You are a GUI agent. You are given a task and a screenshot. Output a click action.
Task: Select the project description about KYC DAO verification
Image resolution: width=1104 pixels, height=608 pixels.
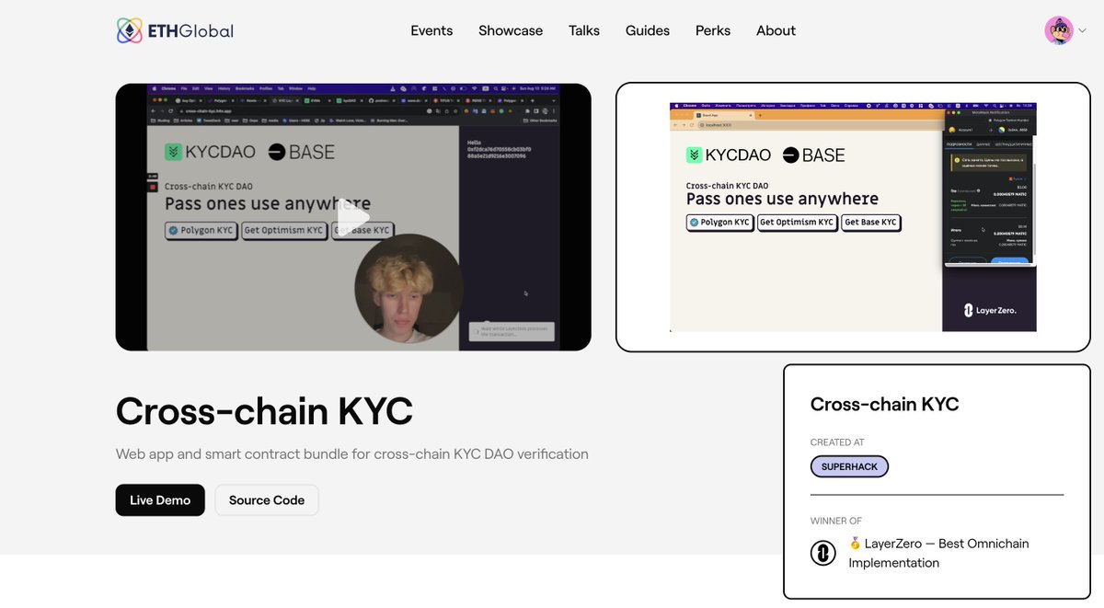pos(352,453)
